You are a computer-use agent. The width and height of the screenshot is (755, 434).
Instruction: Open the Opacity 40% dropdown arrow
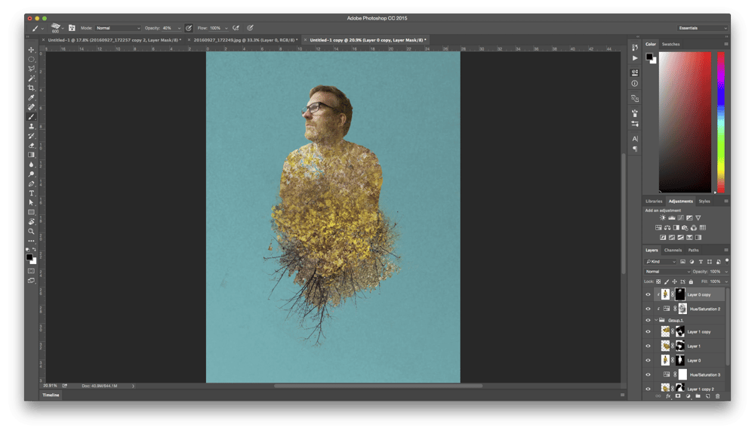coord(179,28)
